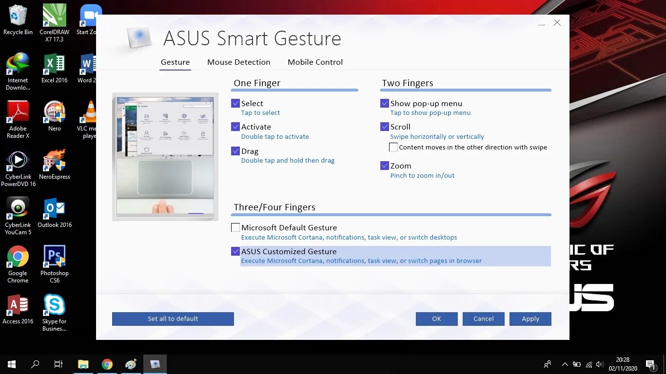
Task: Switch to the Mouse Detection tab
Action: click(238, 62)
